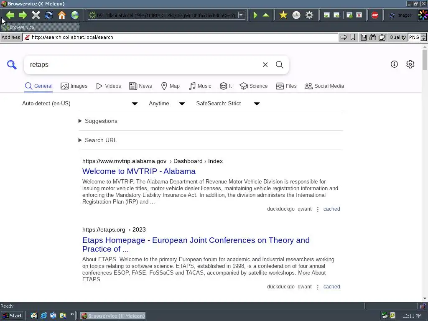Switch to previous tab toolbar icon
This screenshot has height=321, width=428.
(x=327, y=15)
